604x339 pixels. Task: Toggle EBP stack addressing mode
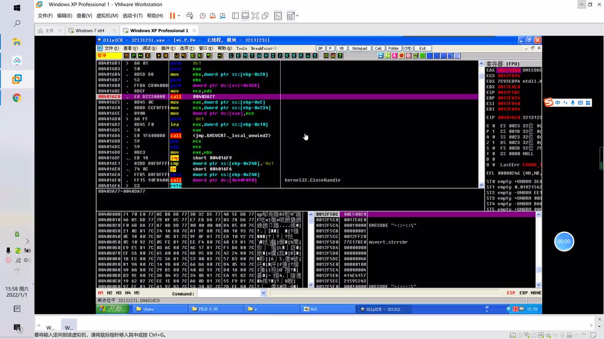523,293
